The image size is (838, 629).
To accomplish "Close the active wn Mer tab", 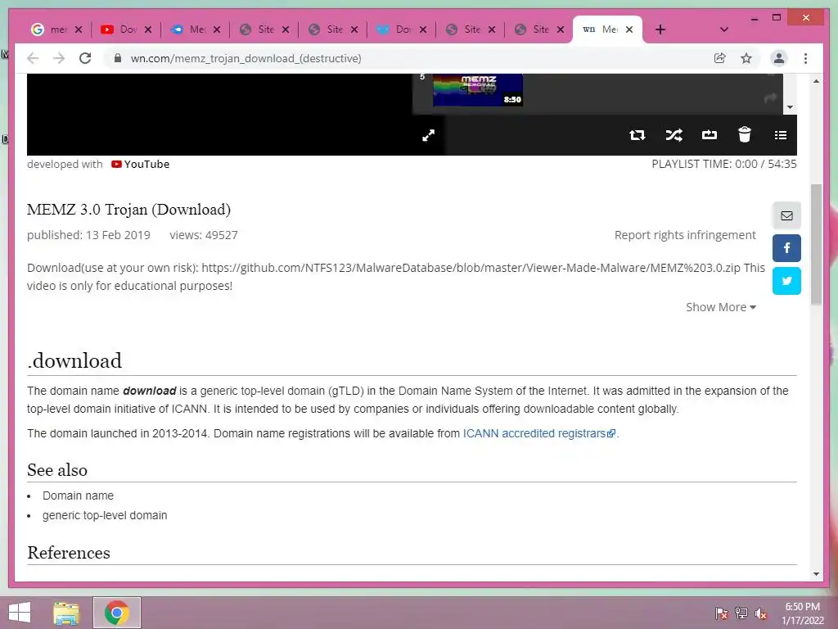I will [x=629, y=29].
